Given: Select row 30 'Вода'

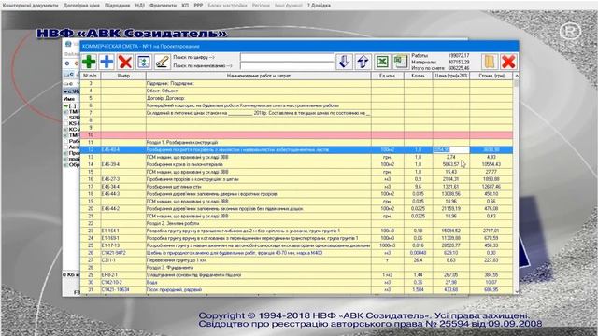Looking at the screenshot, I should 296,282.
